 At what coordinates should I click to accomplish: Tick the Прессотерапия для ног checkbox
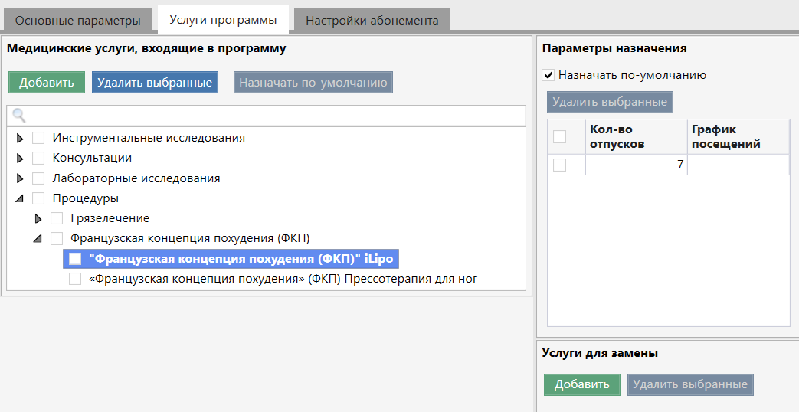click(x=75, y=279)
